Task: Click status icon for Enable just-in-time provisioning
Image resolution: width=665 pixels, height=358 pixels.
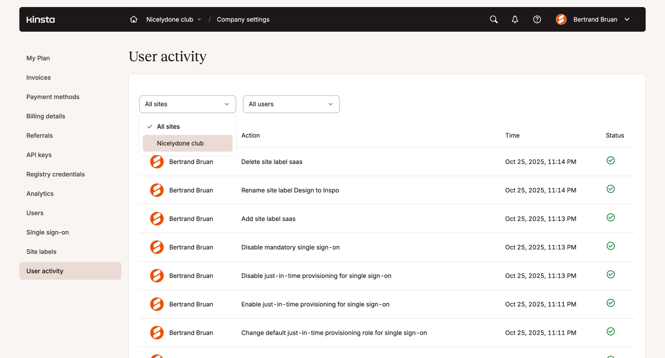Action: click(x=610, y=303)
